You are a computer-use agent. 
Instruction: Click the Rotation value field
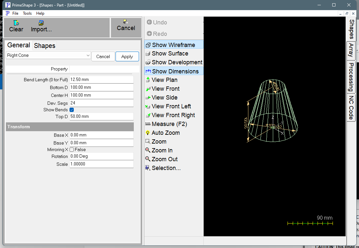[x=101, y=156]
